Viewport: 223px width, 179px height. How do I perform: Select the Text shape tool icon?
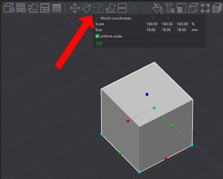point(170,8)
